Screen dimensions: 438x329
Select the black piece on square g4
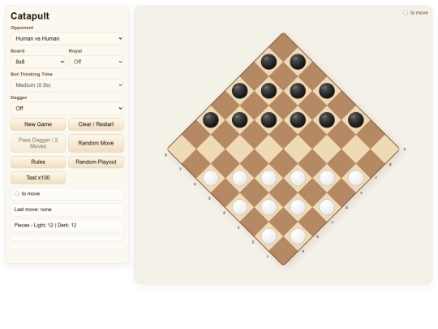[327, 119]
